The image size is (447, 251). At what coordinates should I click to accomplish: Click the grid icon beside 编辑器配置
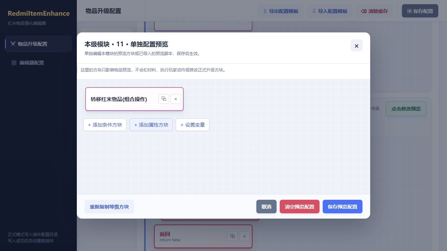[14, 63]
